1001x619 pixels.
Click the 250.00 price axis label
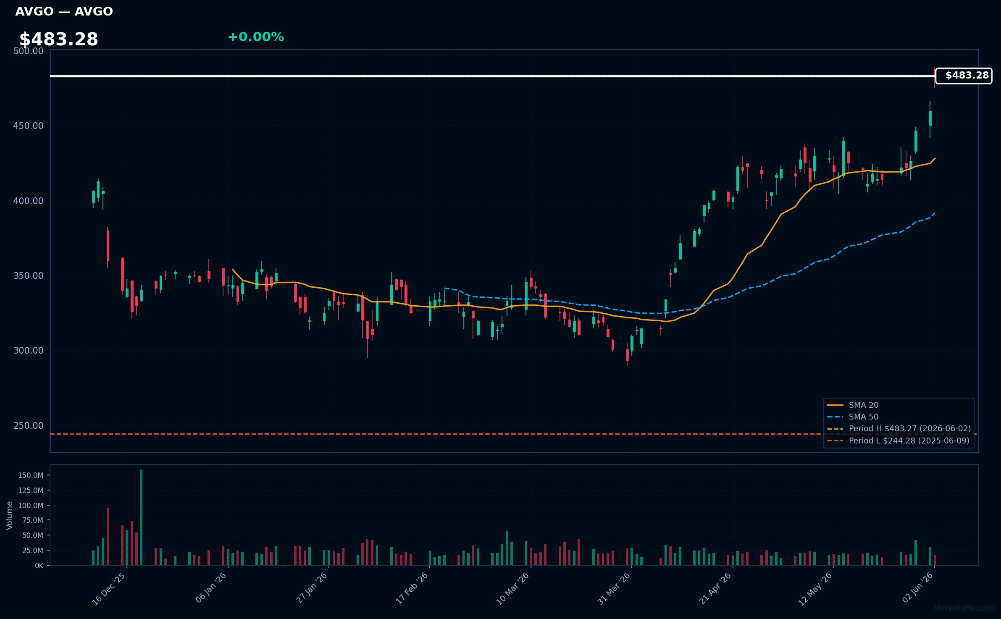tap(29, 425)
